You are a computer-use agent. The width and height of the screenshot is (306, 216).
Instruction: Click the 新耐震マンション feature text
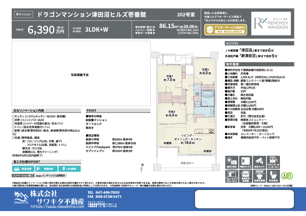click(96, 120)
